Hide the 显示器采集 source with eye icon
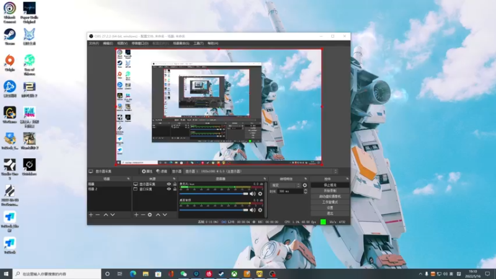496x279 pixels. (x=169, y=184)
